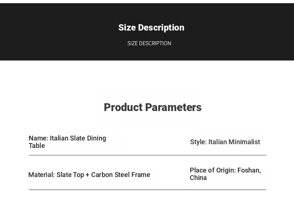
Task: Select the Style: Italian Minimalist text
Action: tap(225, 142)
